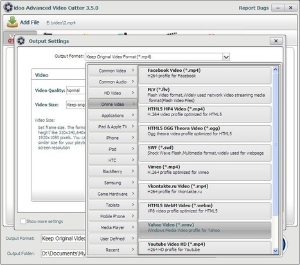Viewport: 300px width, 265px height.
Task: Expand the iPad & Apple TV category
Action: coord(112,126)
